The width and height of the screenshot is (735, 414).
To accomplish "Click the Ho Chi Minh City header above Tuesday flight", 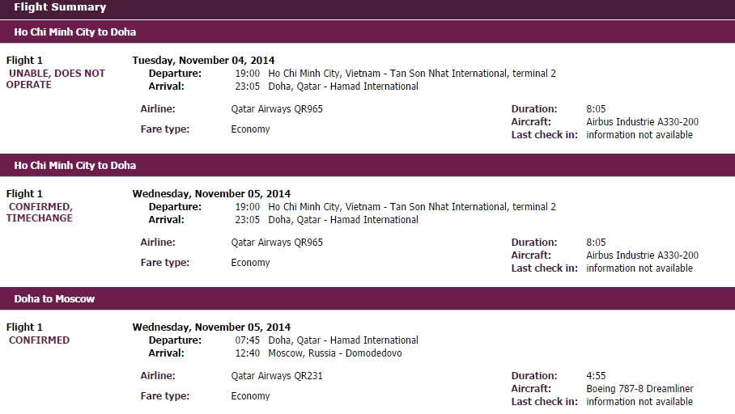I will pyautogui.click(x=75, y=32).
